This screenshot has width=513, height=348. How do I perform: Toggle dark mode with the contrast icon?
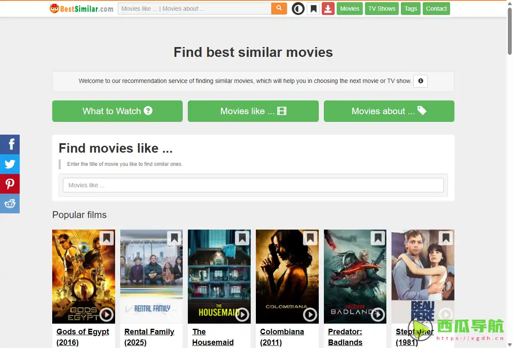coord(298,9)
